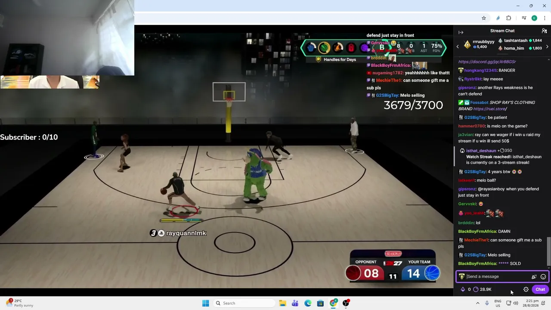Click the purple Chat send button
This screenshot has height=310, width=551.
pos(540,289)
